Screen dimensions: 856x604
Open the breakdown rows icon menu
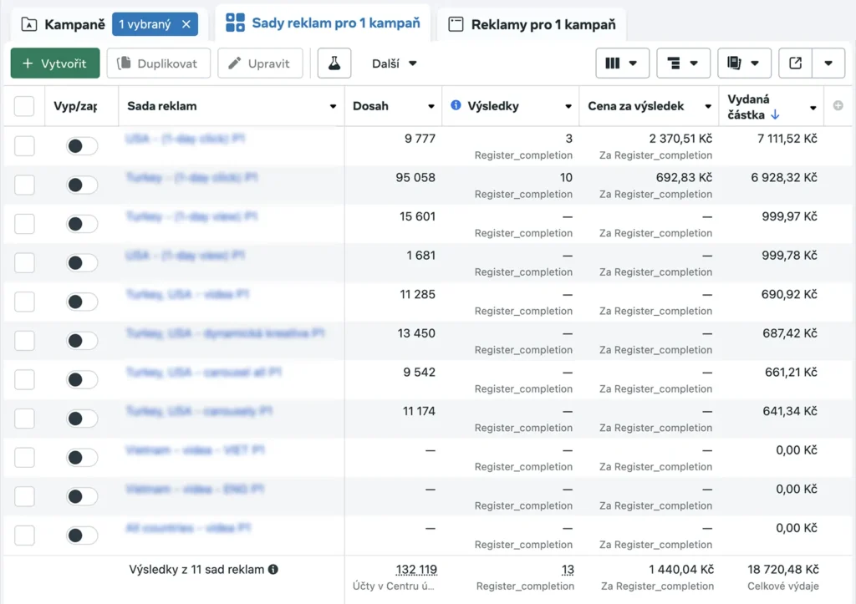[x=683, y=63]
